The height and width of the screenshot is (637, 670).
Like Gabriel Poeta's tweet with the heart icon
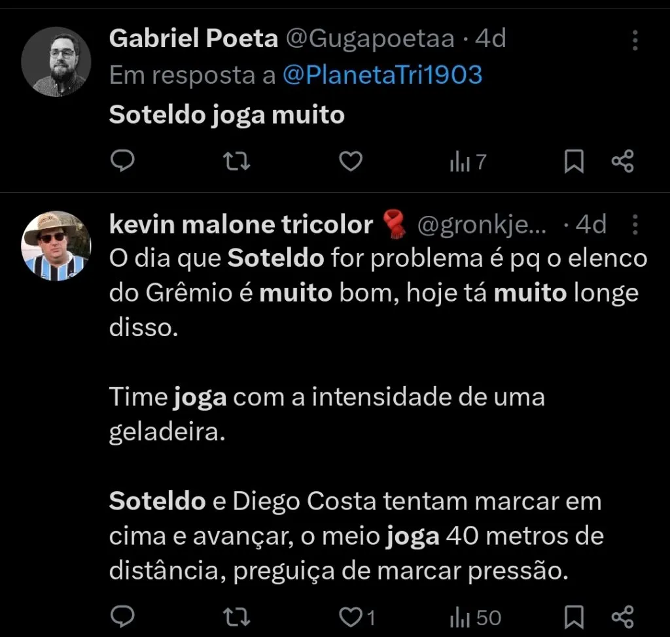(x=351, y=162)
